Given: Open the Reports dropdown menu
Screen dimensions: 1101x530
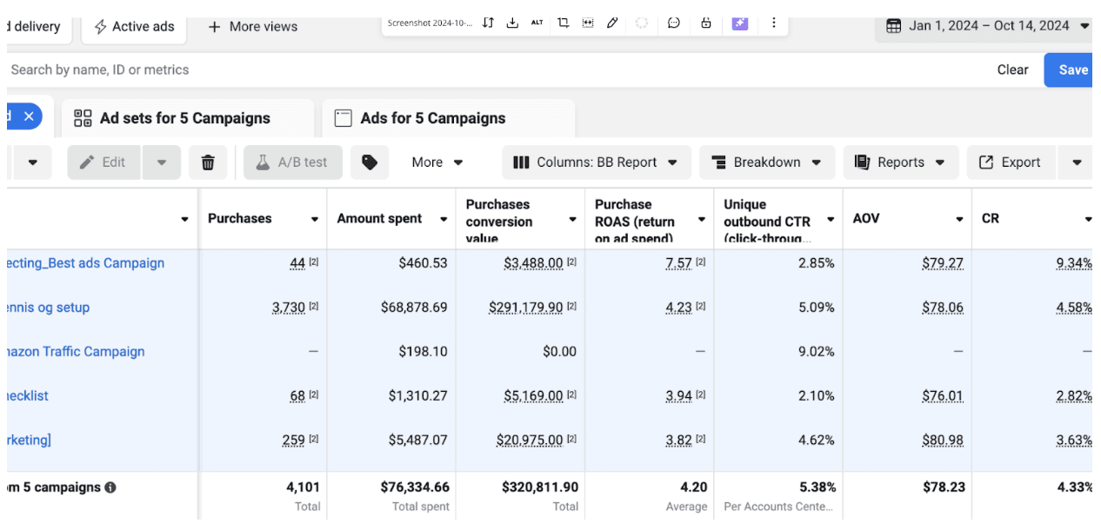Looking at the screenshot, I should [900, 162].
